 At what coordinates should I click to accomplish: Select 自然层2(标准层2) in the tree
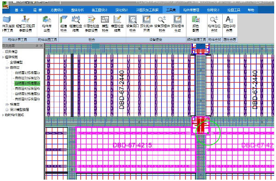click(x=27, y=78)
